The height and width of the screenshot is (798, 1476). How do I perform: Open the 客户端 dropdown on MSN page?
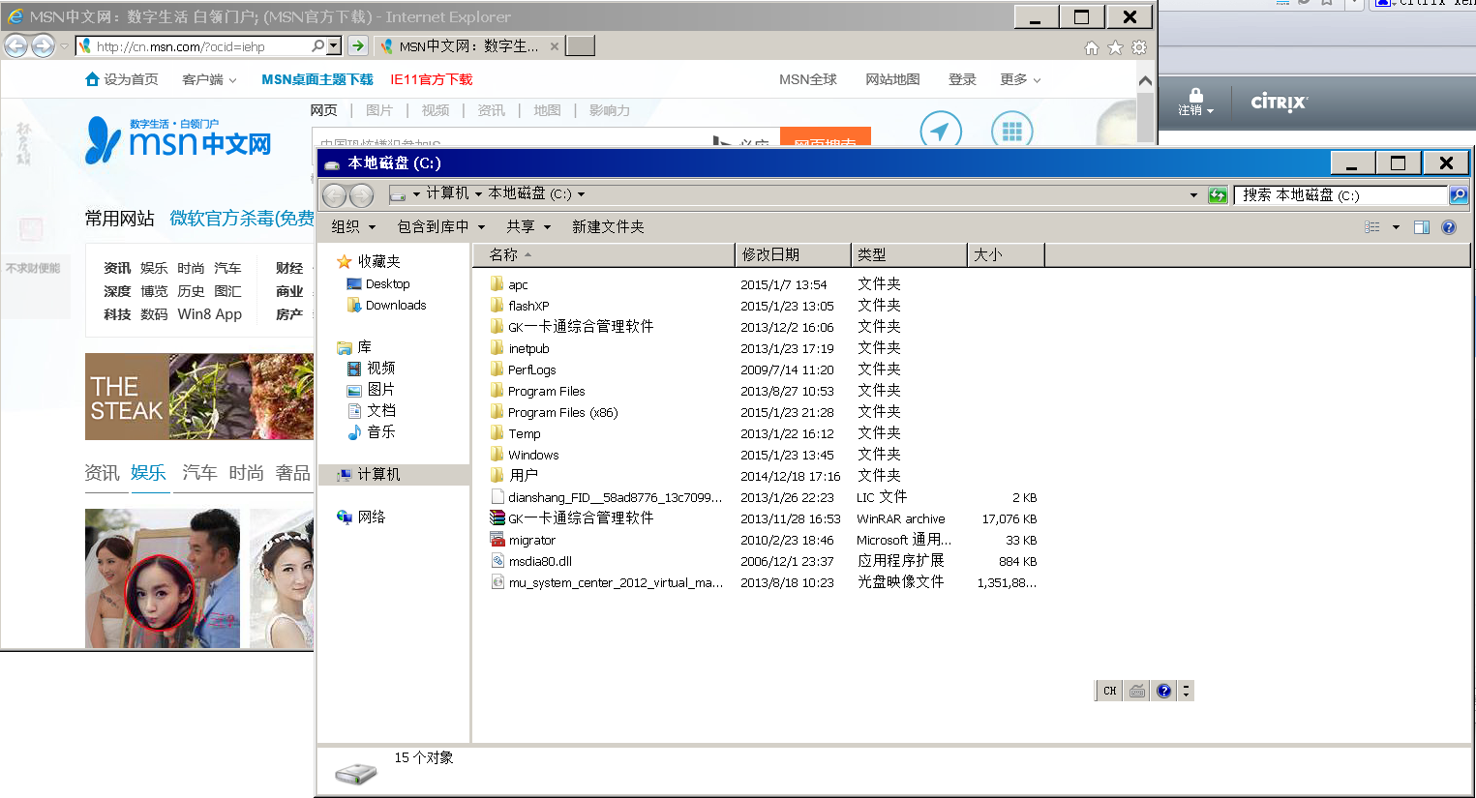[209, 79]
